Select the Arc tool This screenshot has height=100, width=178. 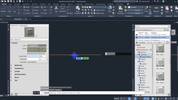point(15,9)
